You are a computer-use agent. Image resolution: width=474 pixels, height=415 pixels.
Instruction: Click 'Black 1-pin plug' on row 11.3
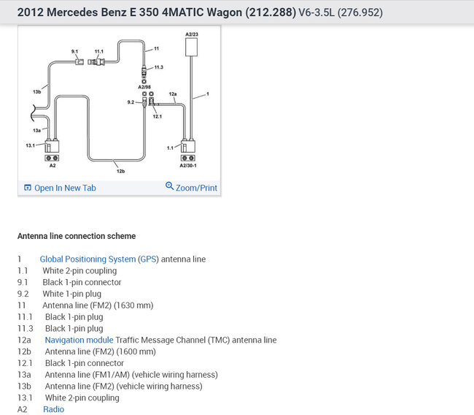click(x=74, y=328)
